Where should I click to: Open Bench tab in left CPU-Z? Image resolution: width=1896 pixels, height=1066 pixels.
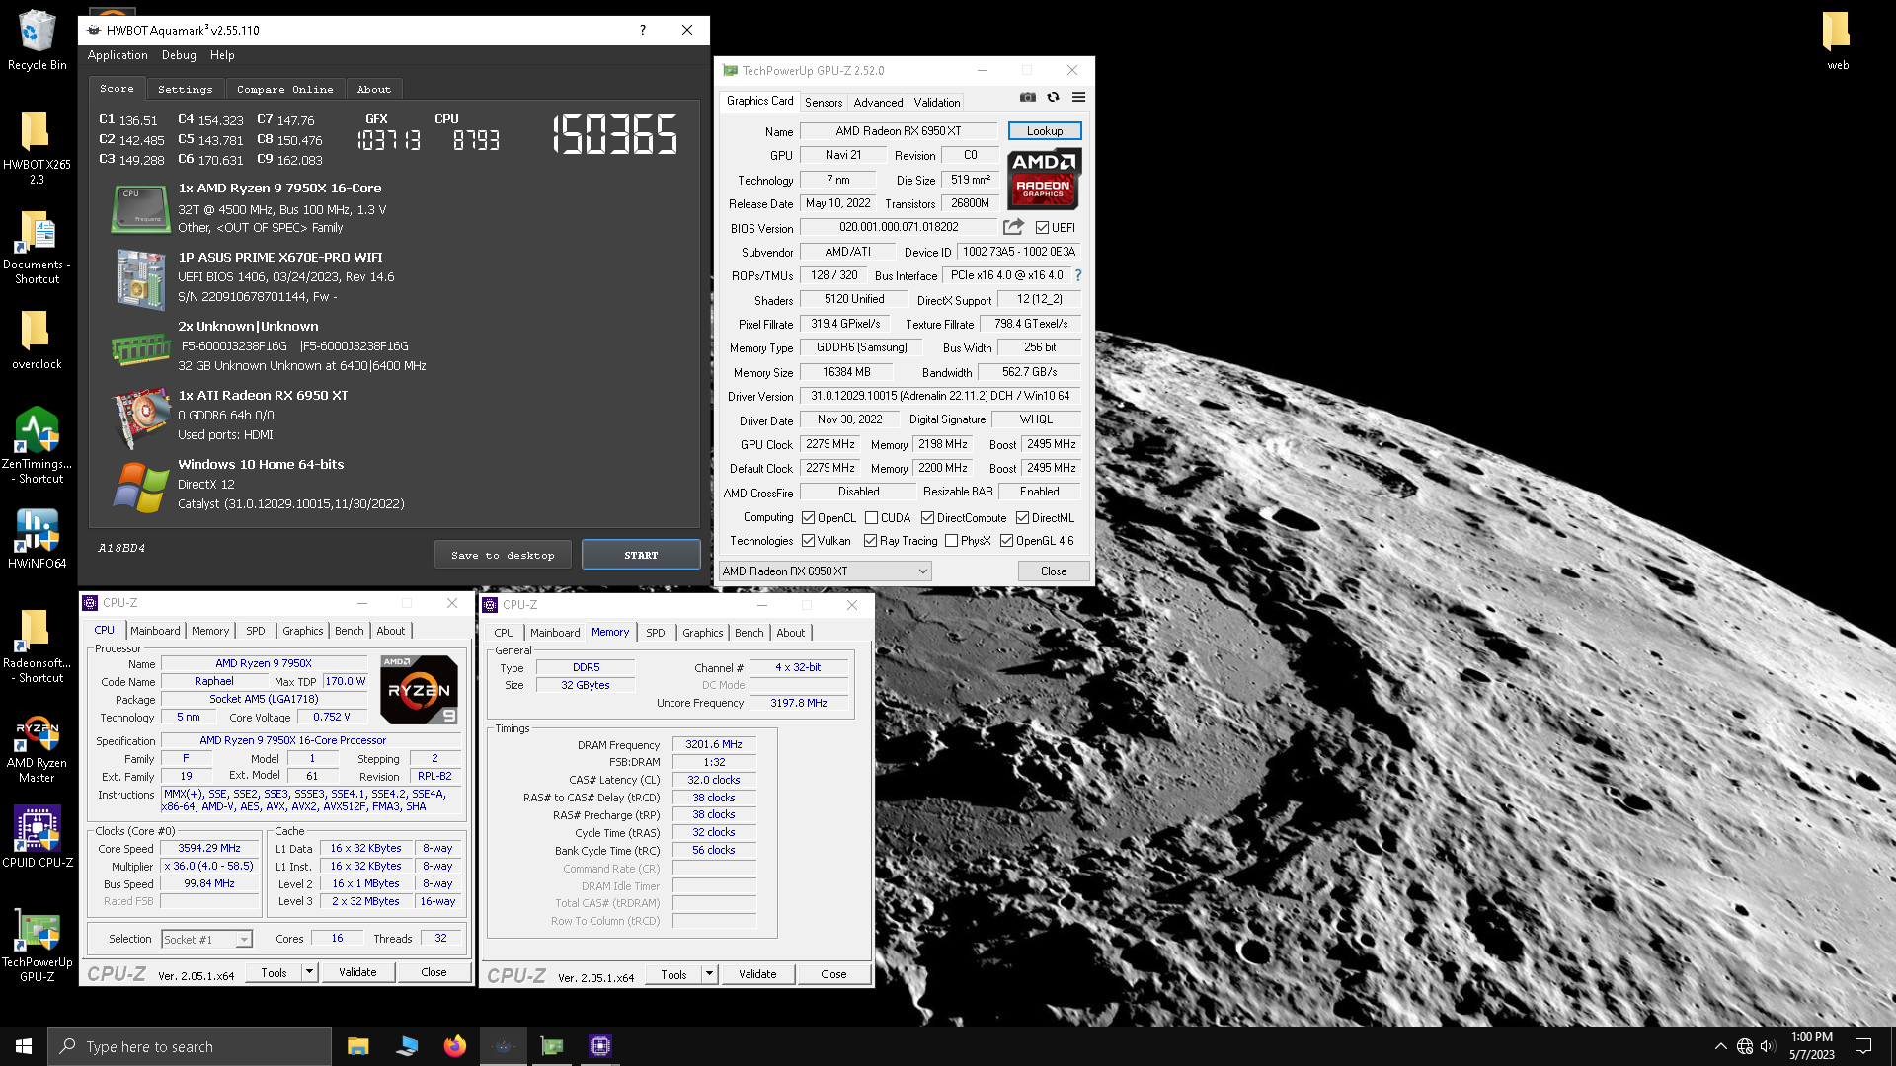pyautogui.click(x=350, y=631)
